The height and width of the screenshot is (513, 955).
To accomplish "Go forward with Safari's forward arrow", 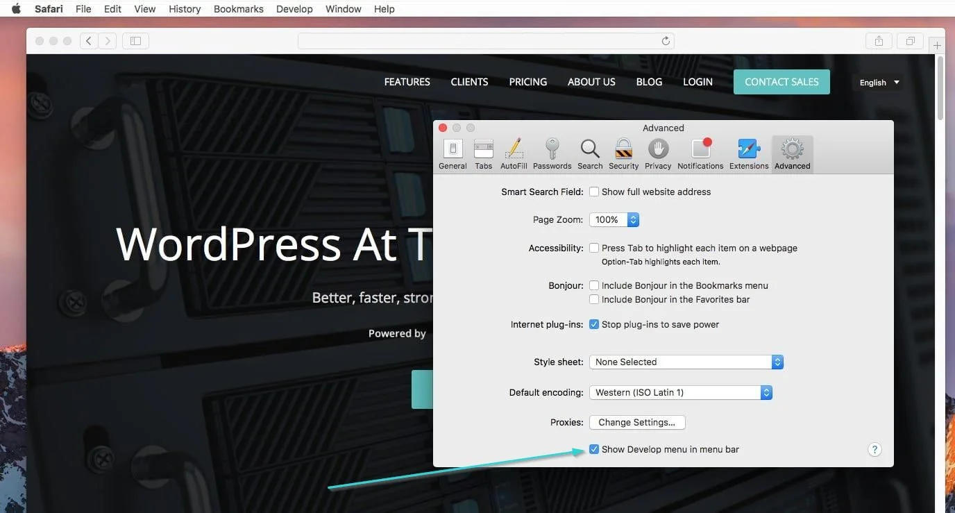I will [107, 41].
